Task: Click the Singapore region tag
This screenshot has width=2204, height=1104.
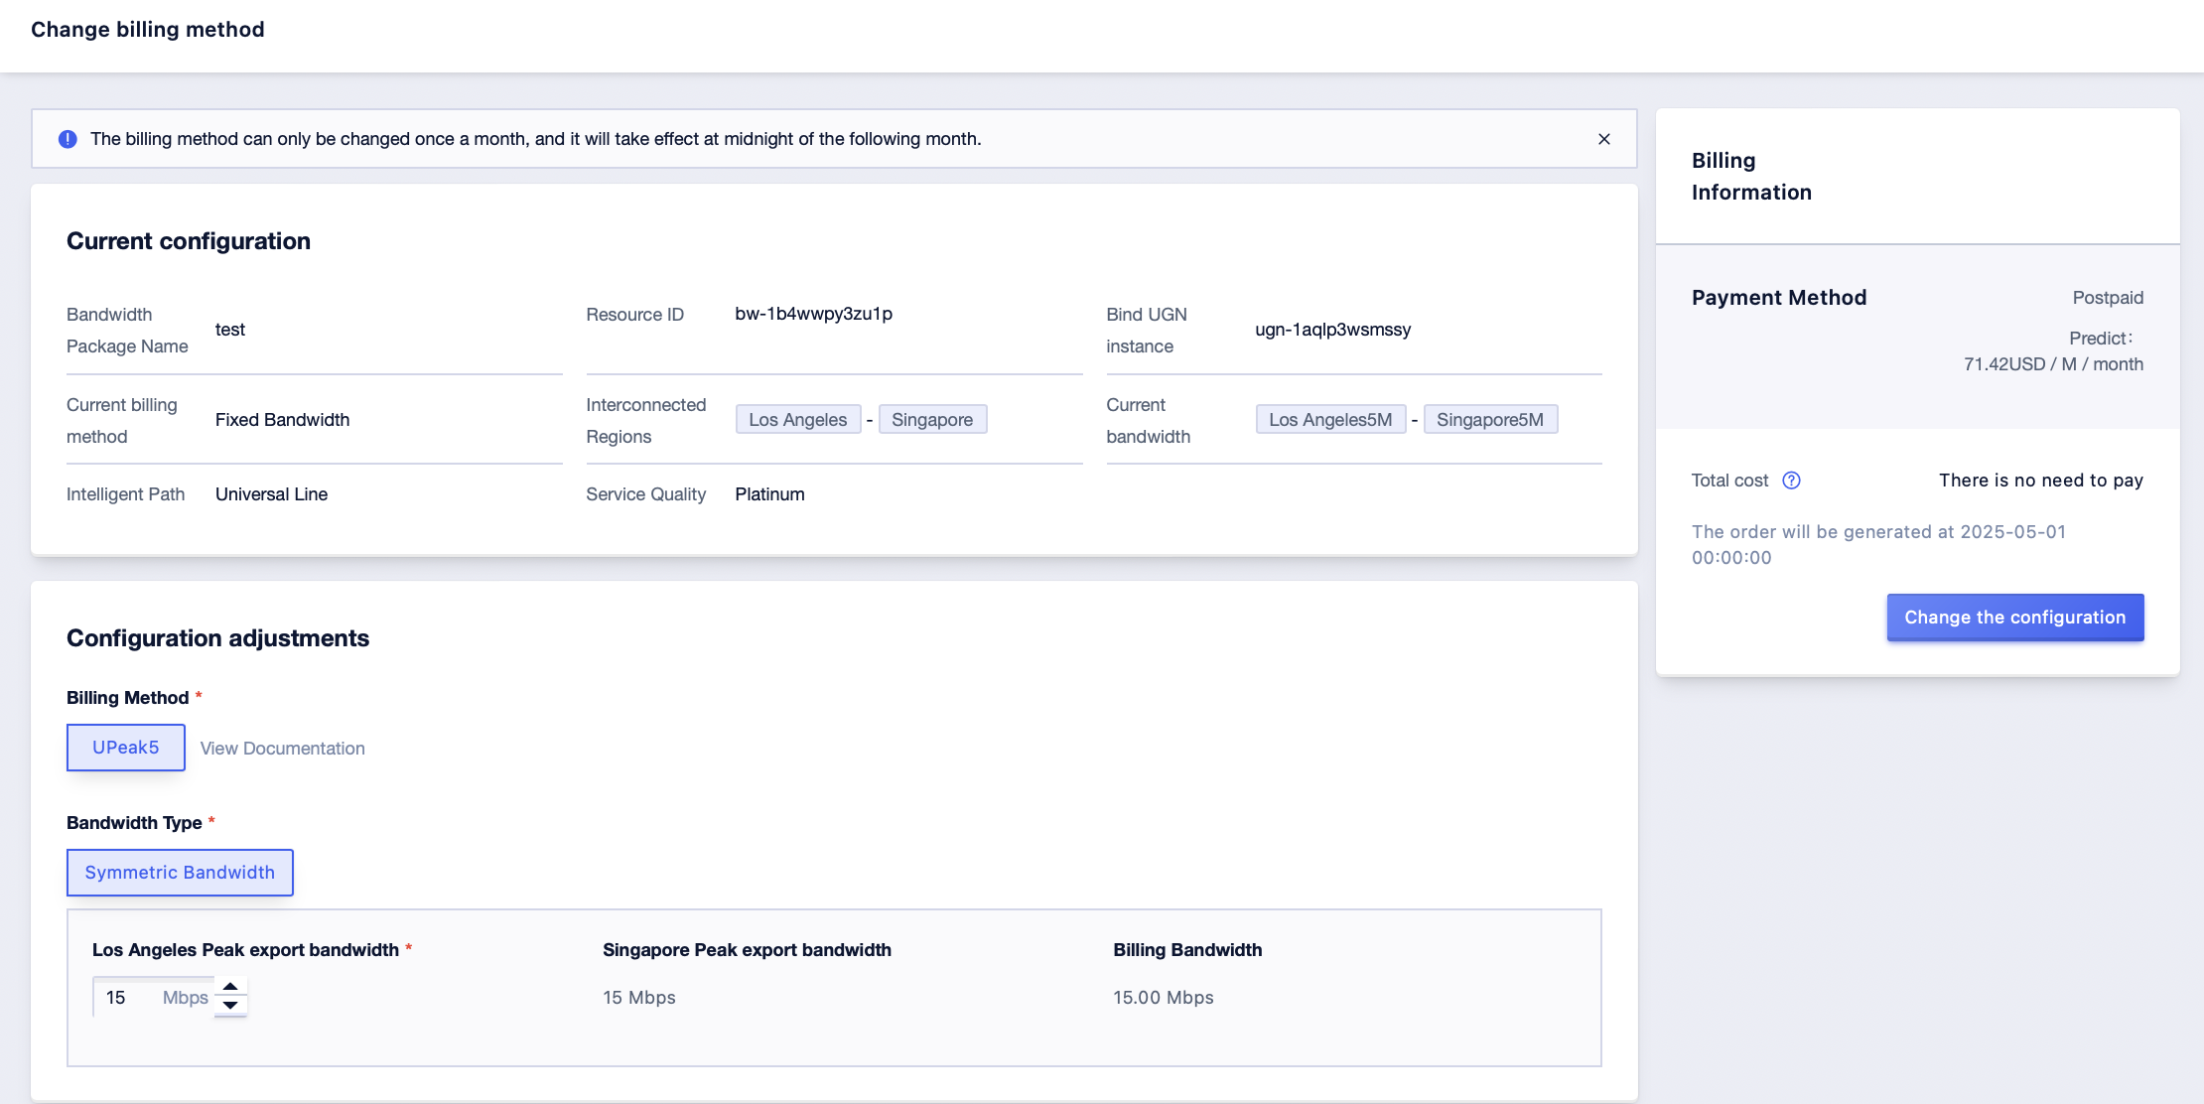Action: pyautogui.click(x=932, y=420)
